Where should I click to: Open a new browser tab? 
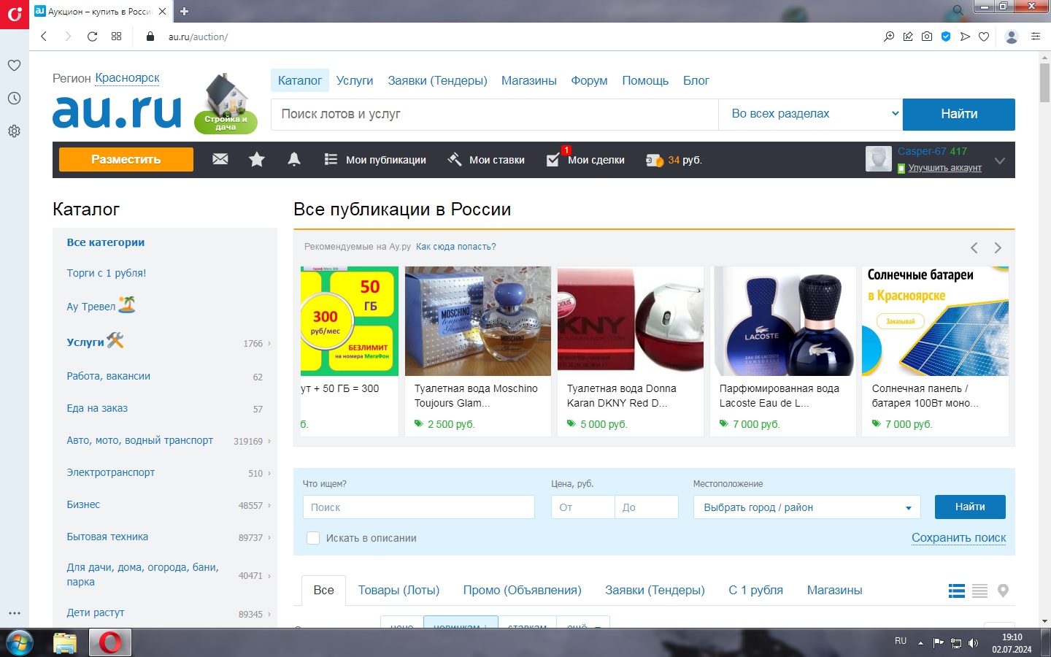[184, 11]
